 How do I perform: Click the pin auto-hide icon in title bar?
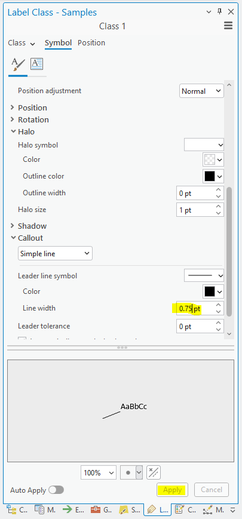219,12
